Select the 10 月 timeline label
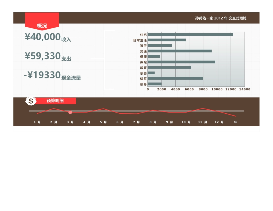Image resolution: width=273 pixels, height=211 pixels. click(186, 122)
